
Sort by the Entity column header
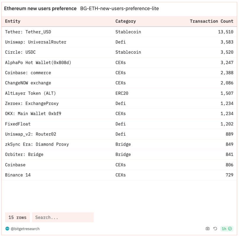click(13, 21)
